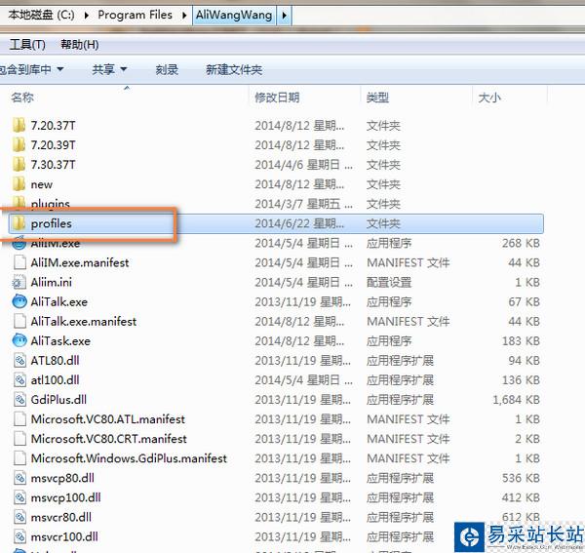Image resolution: width=585 pixels, height=553 pixels.
Task: Open the 帮助(H) menu
Action: 80,45
